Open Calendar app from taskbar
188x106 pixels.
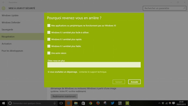click(x=120, y=103)
